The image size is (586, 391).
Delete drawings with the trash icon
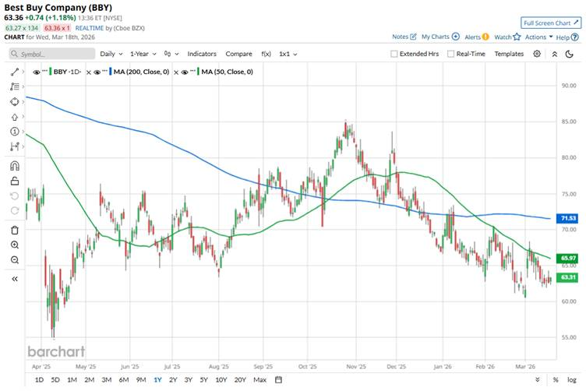coord(15,230)
